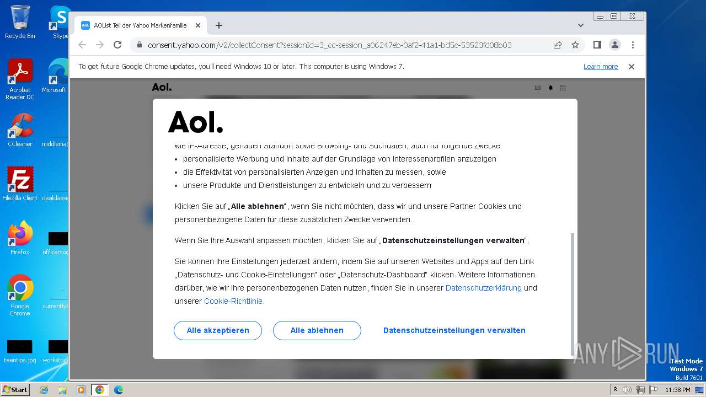Open the Cookie-Richtlinie link
This screenshot has height=397, width=706.
(234, 301)
